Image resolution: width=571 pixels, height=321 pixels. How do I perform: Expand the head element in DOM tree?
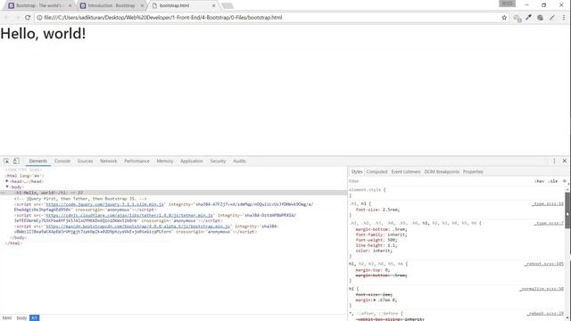point(7,181)
